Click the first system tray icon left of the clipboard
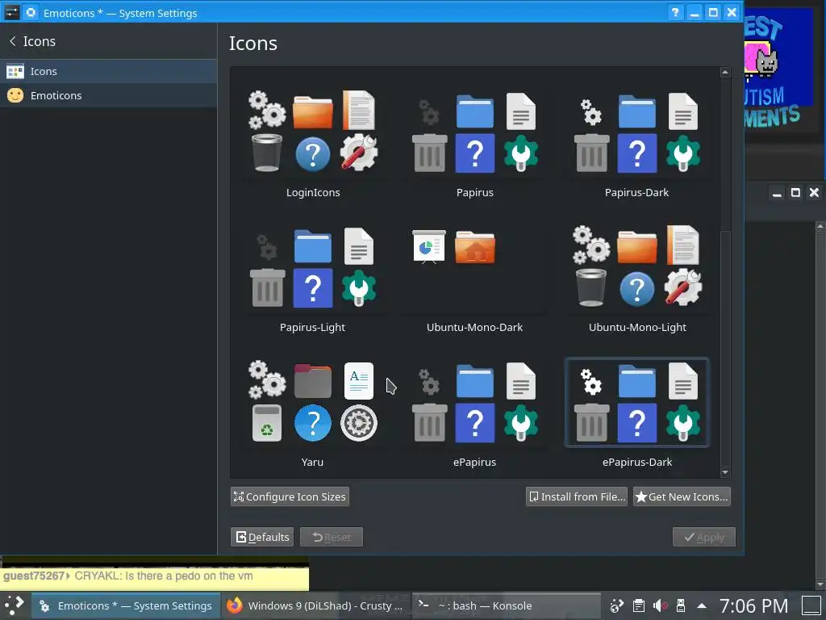The image size is (826, 620). [617, 605]
